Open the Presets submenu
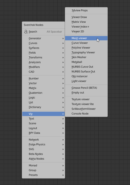Screen dimensions: 130x185 pos(43,175)
